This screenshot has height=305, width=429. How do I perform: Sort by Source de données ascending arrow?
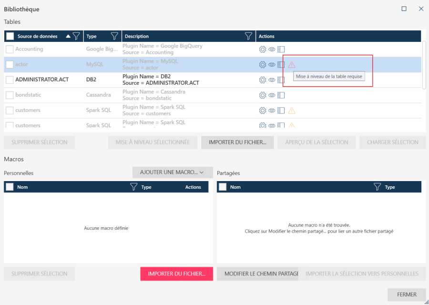[x=68, y=36]
